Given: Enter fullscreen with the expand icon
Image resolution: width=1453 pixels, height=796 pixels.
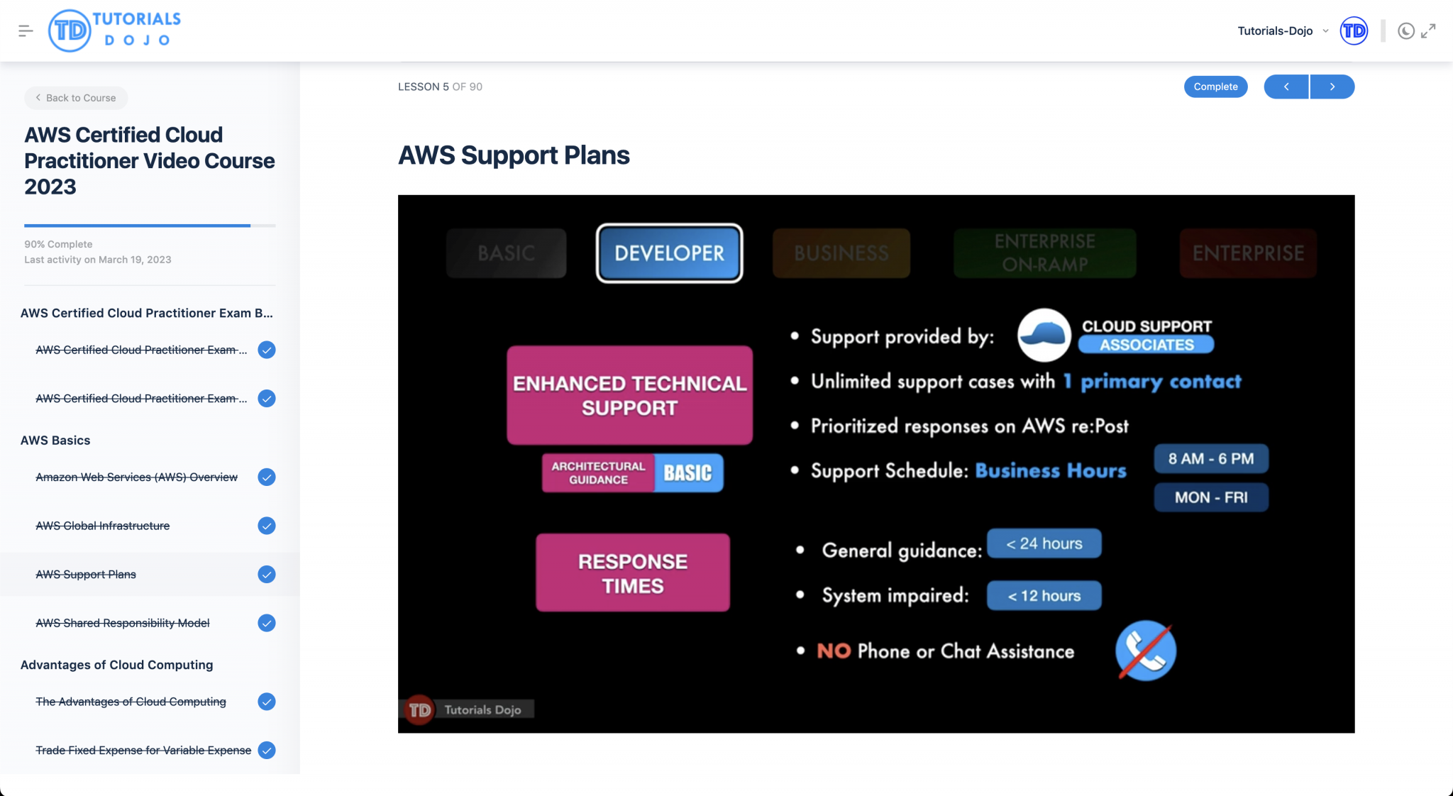Looking at the screenshot, I should tap(1428, 31).
